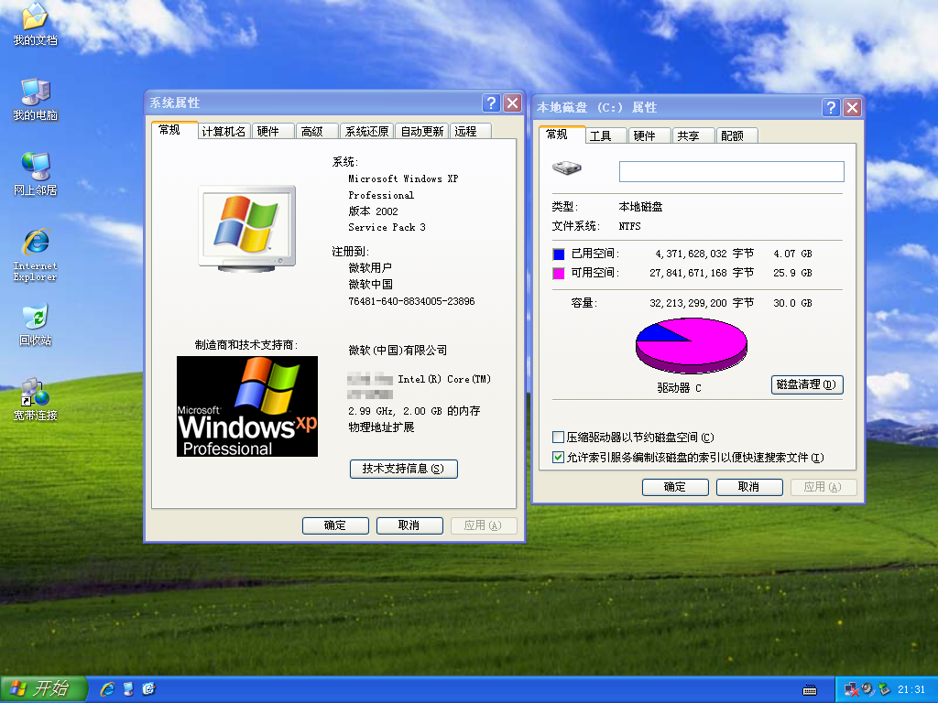938x703 pixels.
Task: Select 网上邻居 desktop icon
Action: tap(36, 174)
